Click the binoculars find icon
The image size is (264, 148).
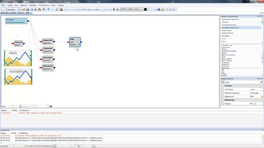pyautogui.click(x=51, y=106)
